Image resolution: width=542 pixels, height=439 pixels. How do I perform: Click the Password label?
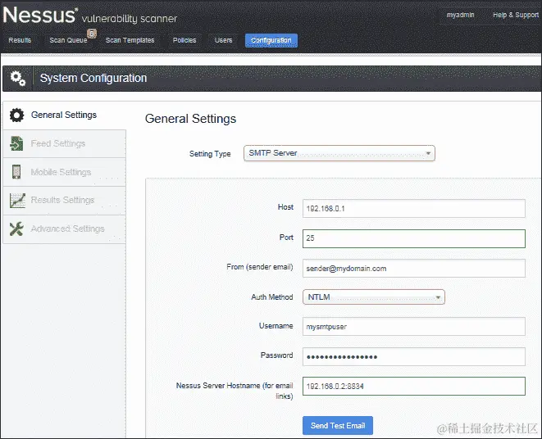point(276,355)
